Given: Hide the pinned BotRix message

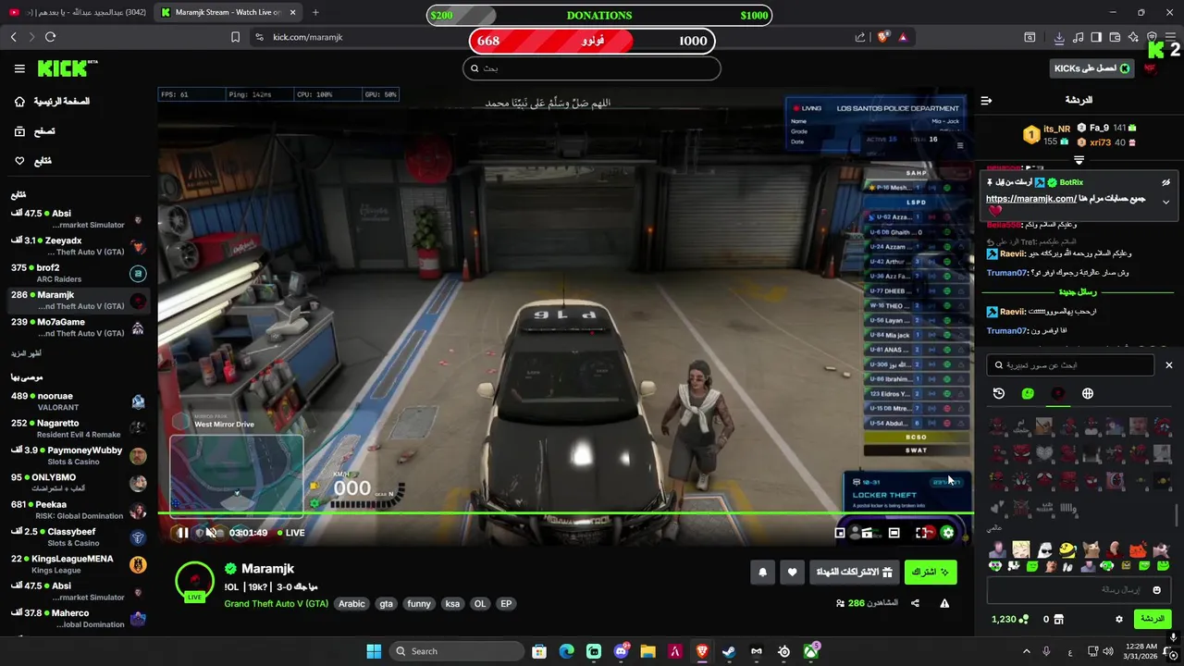Looking at the screenshot, I should pyautogui.click(x=1165, y=182).
